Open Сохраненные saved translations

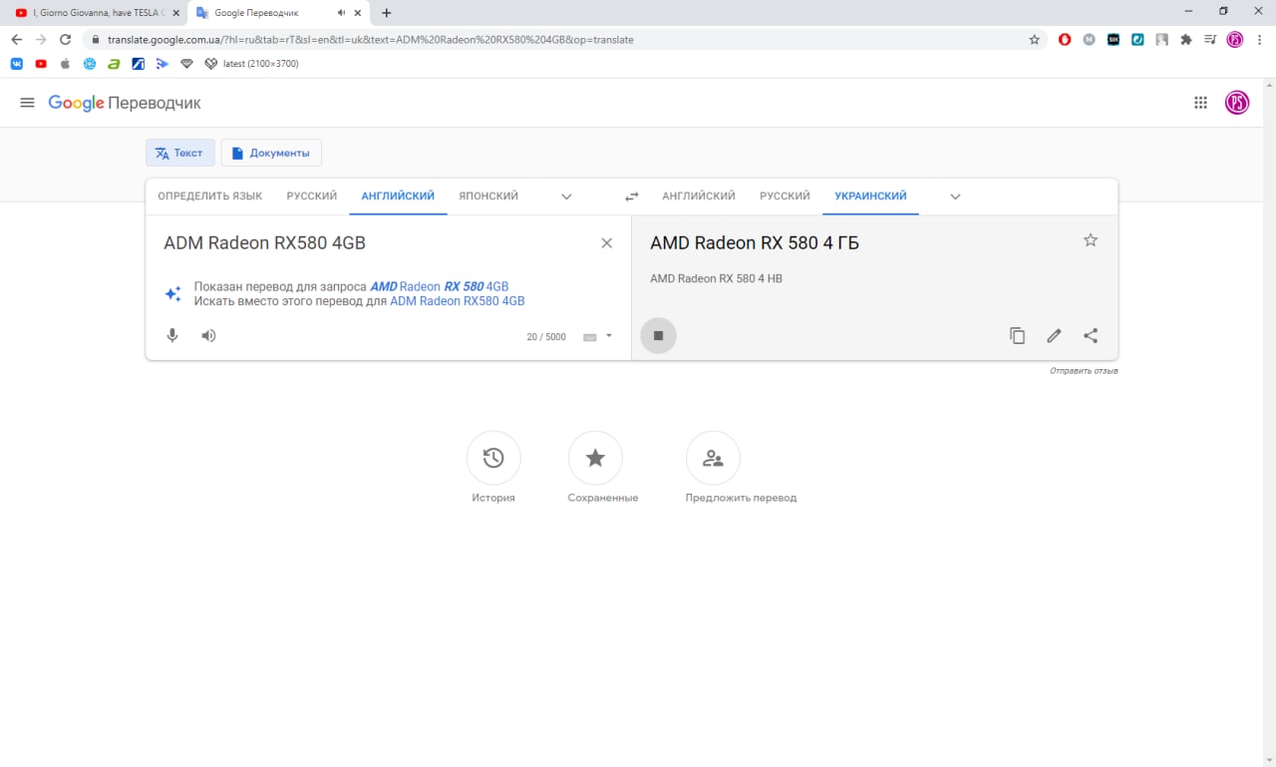tap(595, 458)
